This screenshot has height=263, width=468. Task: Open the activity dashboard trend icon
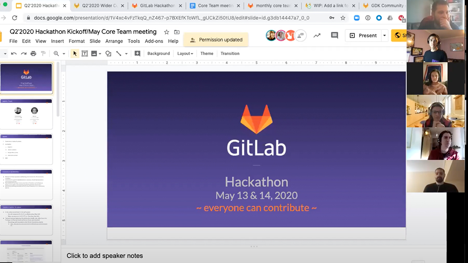click(317, 35)
